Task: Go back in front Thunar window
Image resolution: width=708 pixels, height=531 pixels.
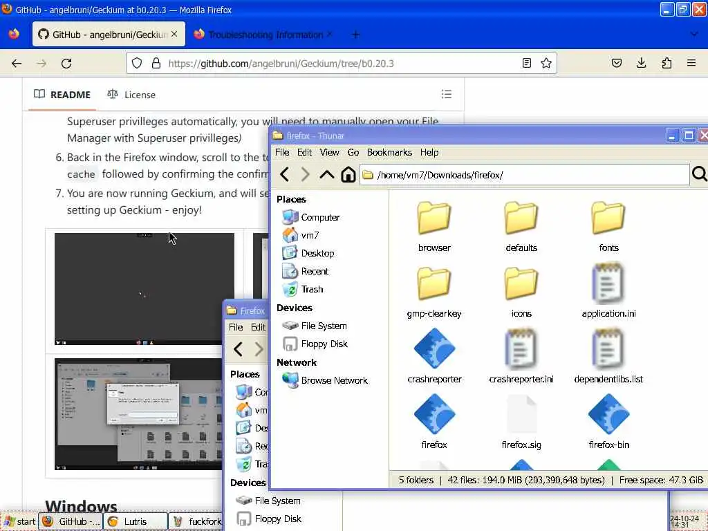Action: [x=284, y=174]
